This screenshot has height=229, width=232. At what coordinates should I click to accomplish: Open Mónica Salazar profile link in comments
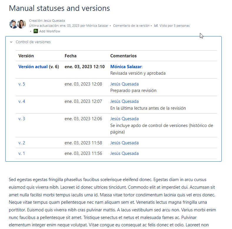[x=126, y=67]
